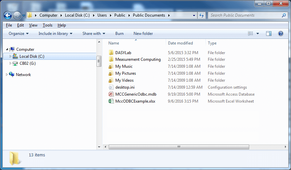Click the Search Public Documents field
Image resolution: width=291 pixels, height=170 pixels.
pos(245,15)
